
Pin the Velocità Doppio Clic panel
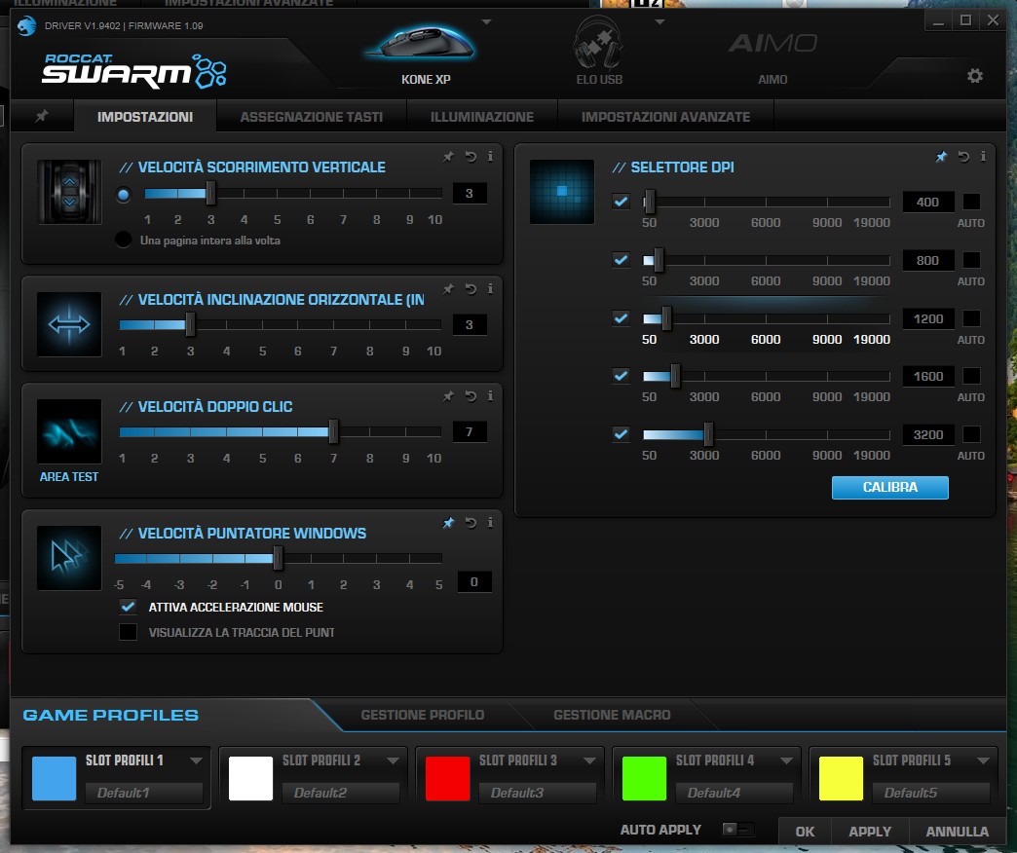pos(448,396)
